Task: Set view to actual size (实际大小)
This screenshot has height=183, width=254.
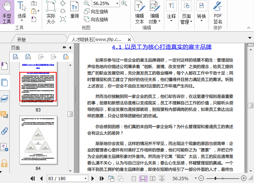Action: click(x=51, y=12)
